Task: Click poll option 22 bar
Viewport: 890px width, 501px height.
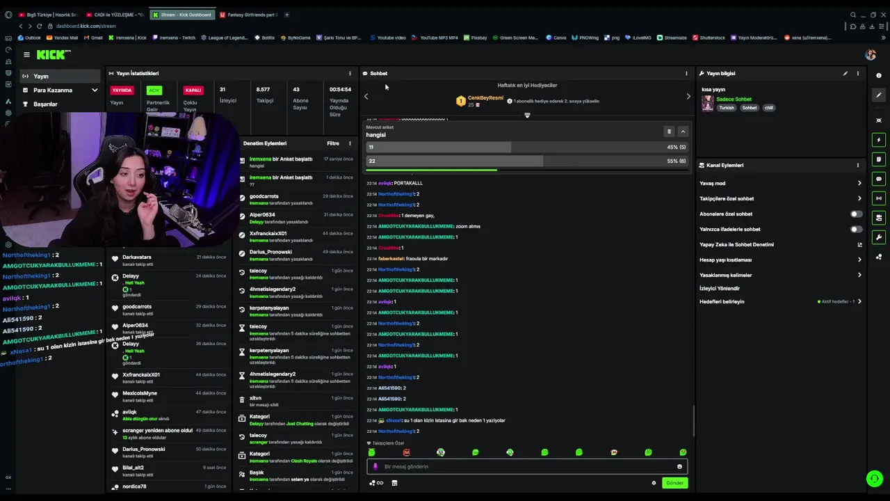Action: pos(527,161)
